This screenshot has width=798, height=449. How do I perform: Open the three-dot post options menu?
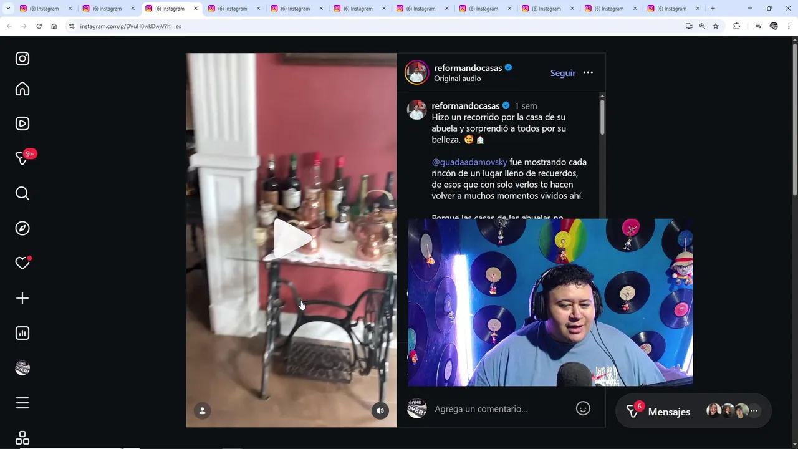[588, 73]
